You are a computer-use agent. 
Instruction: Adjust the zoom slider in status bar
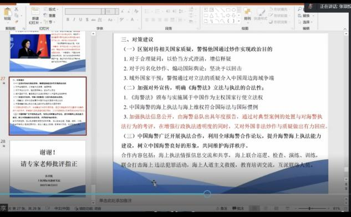click(x=309, y=208)
